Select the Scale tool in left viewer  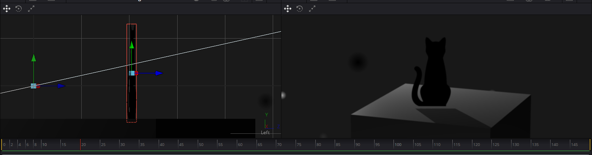coord(31,8)
